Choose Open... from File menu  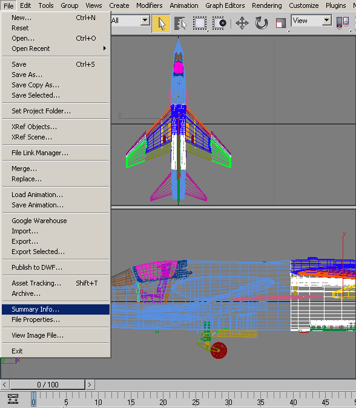[x=56, y=38]
